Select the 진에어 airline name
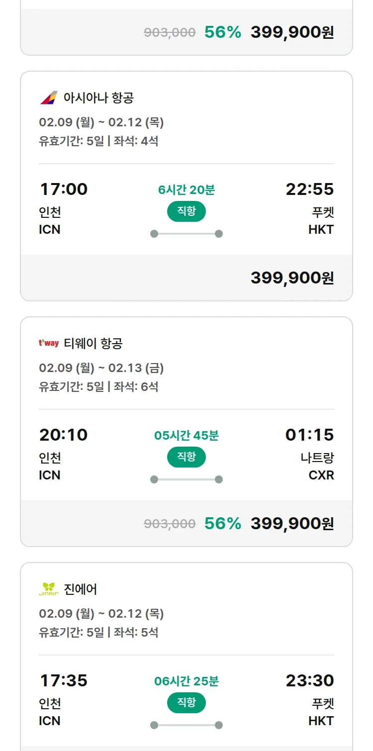The width and height of the screenshot is (373, 751). (81, 589)
